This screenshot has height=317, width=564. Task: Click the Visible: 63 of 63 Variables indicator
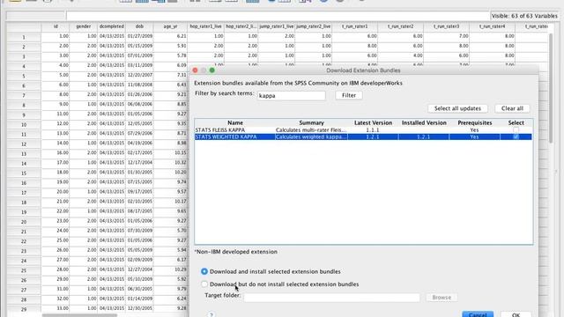pos(524,16)
